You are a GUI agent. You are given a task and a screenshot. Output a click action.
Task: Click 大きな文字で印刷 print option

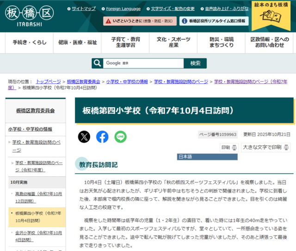pos(265,148)
